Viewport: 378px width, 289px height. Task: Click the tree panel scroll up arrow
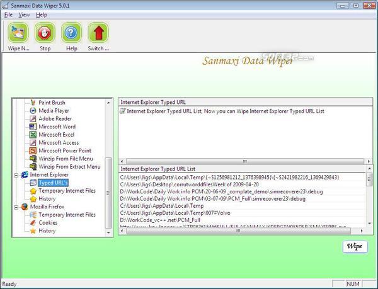pyautogui.click(x=108, y=103)
